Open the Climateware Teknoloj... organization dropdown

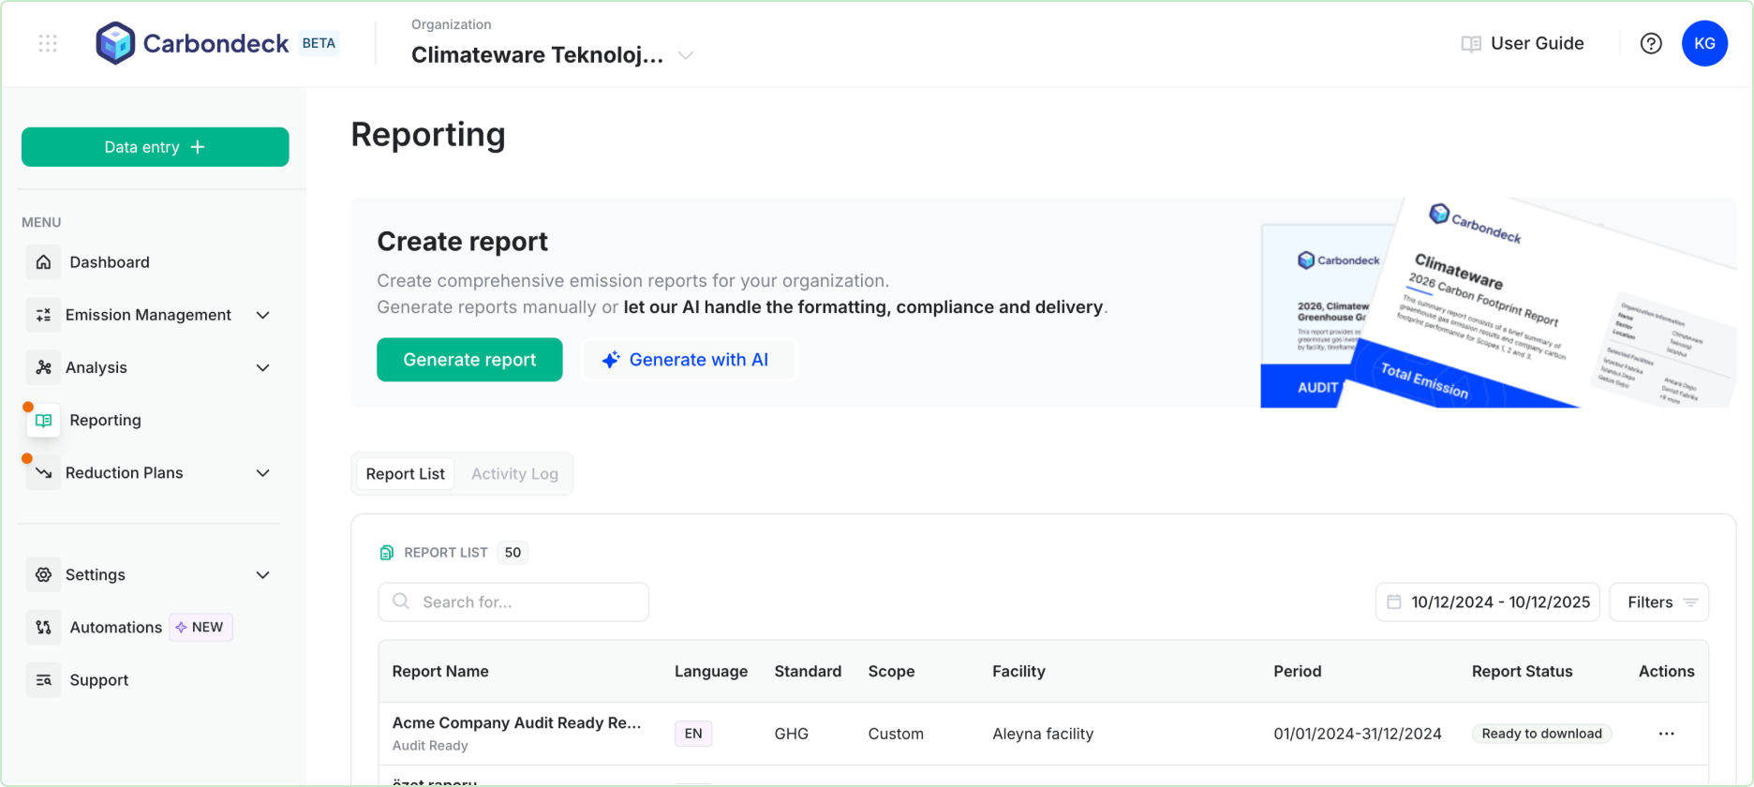553,55
